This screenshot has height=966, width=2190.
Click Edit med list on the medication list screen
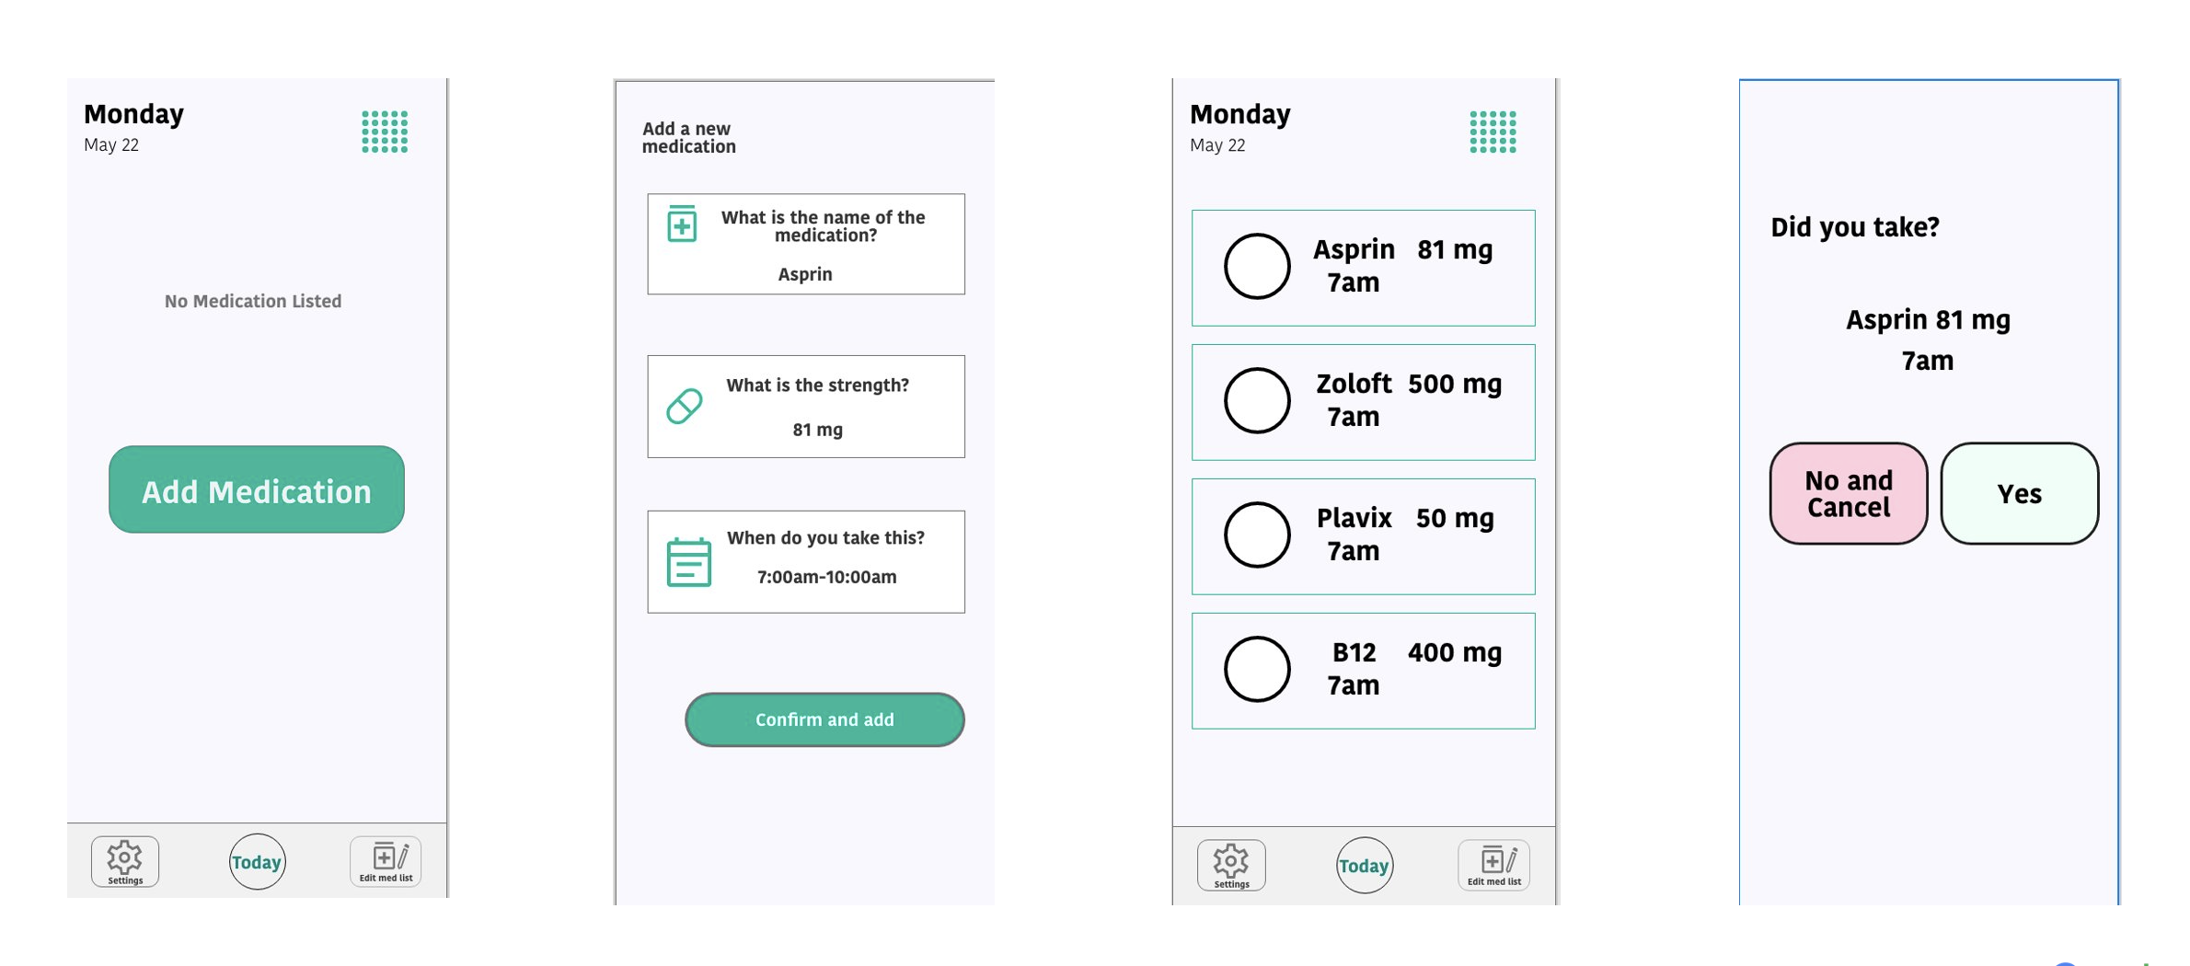pos(1493,863)
